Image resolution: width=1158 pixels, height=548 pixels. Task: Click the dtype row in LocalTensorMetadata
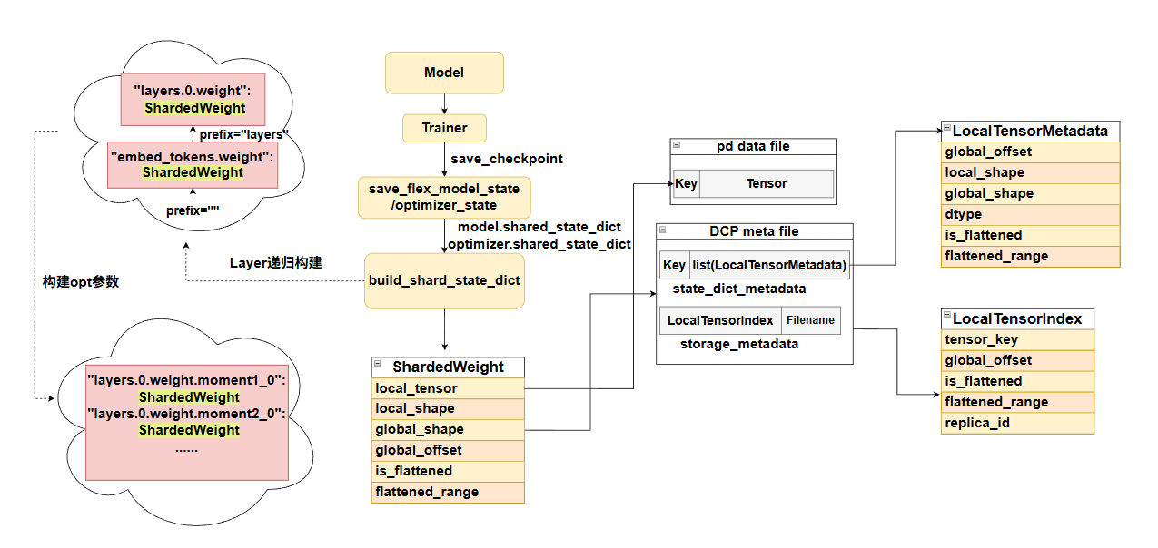click(x=1031, y=214)
